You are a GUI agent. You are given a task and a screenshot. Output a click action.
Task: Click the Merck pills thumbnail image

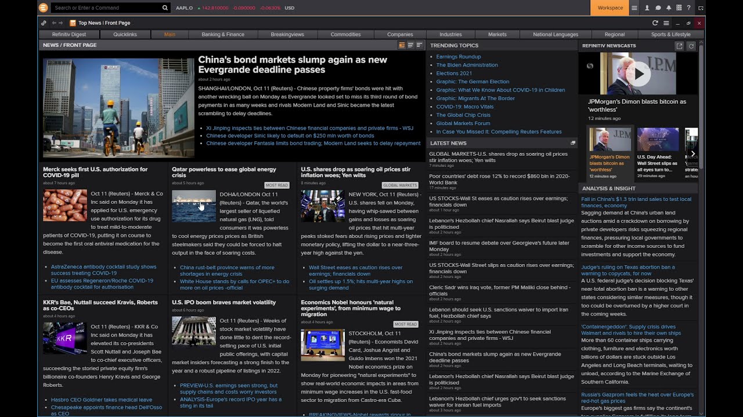pos(65,206)
